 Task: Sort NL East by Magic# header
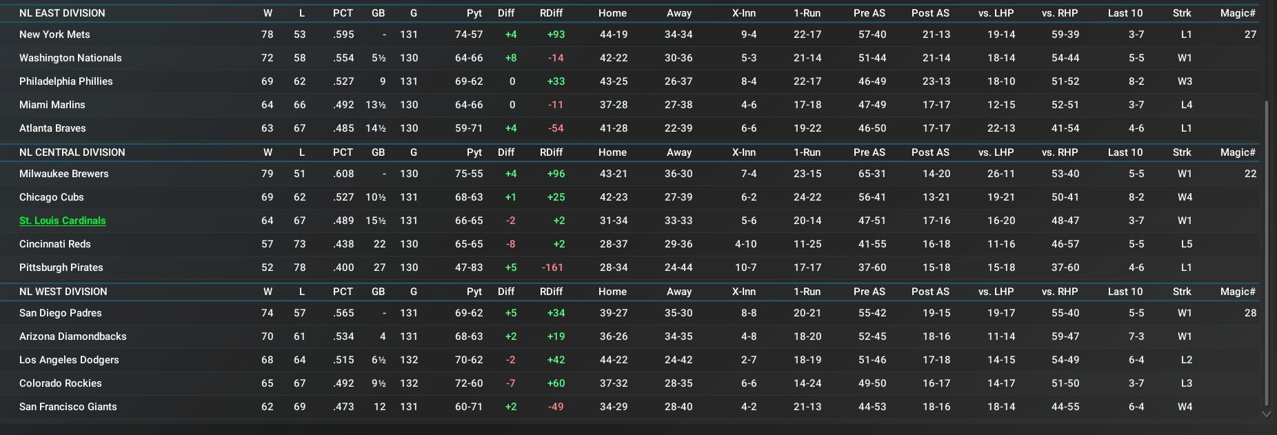click(1238, 13)
